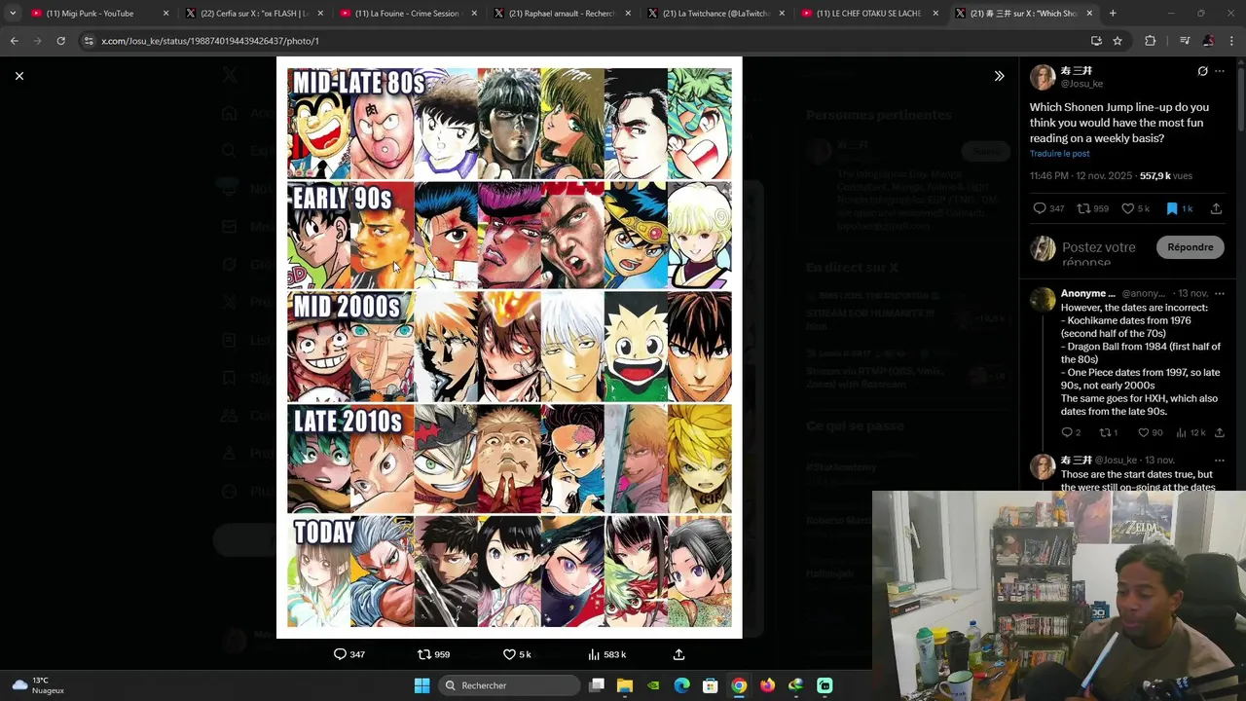Click the 557,9 k vues count
This screenshot has height=701, width=1246.
click(1165, 176)
